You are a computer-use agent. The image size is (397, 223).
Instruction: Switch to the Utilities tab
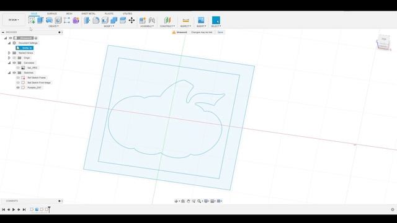[x=127, y=14]
